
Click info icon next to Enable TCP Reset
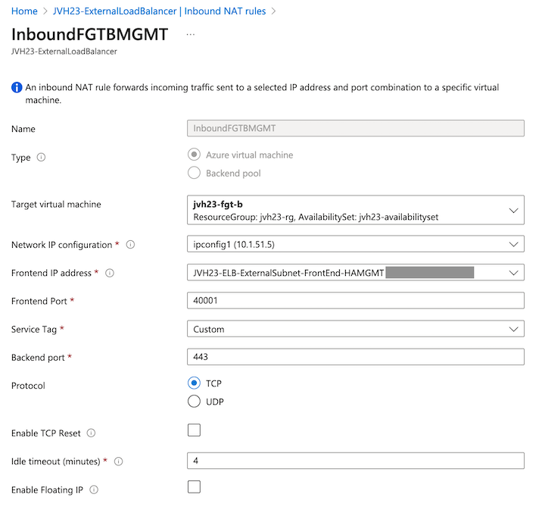91,433
